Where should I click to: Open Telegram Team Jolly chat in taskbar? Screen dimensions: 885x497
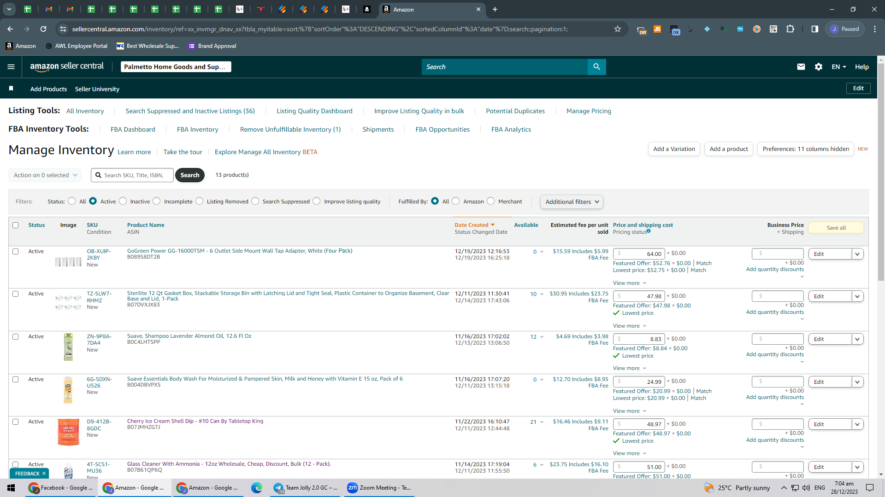pyautogui.click(x=305, y=488)
